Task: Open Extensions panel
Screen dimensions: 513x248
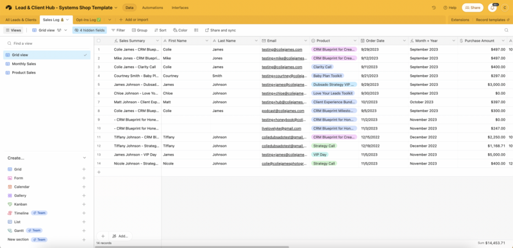Action: point(460,20)
